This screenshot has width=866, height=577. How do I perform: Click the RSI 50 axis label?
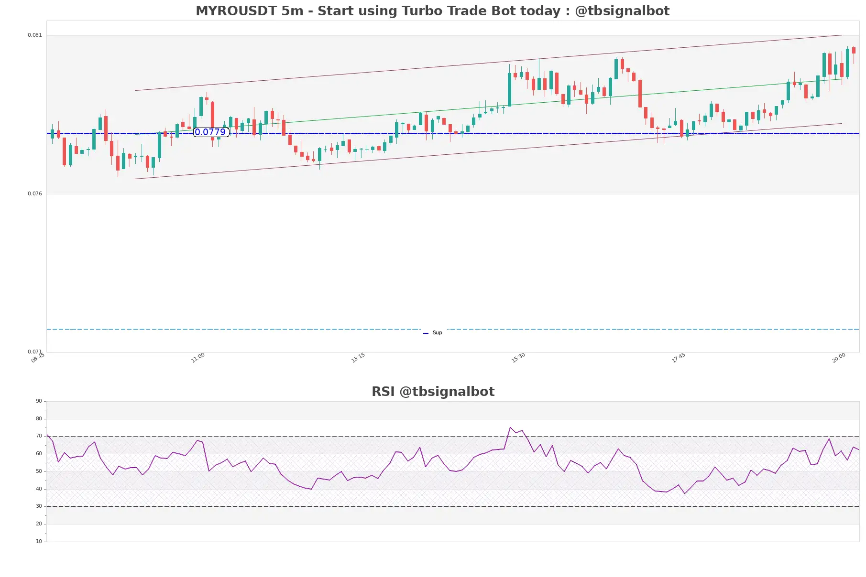(x=39, y=471)
